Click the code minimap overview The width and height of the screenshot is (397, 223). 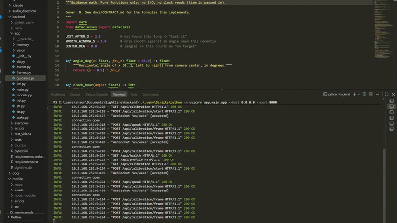coord(385,29)
